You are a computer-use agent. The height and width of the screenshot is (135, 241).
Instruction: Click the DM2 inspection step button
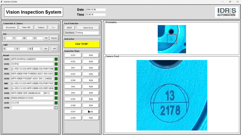click(73, 87)
